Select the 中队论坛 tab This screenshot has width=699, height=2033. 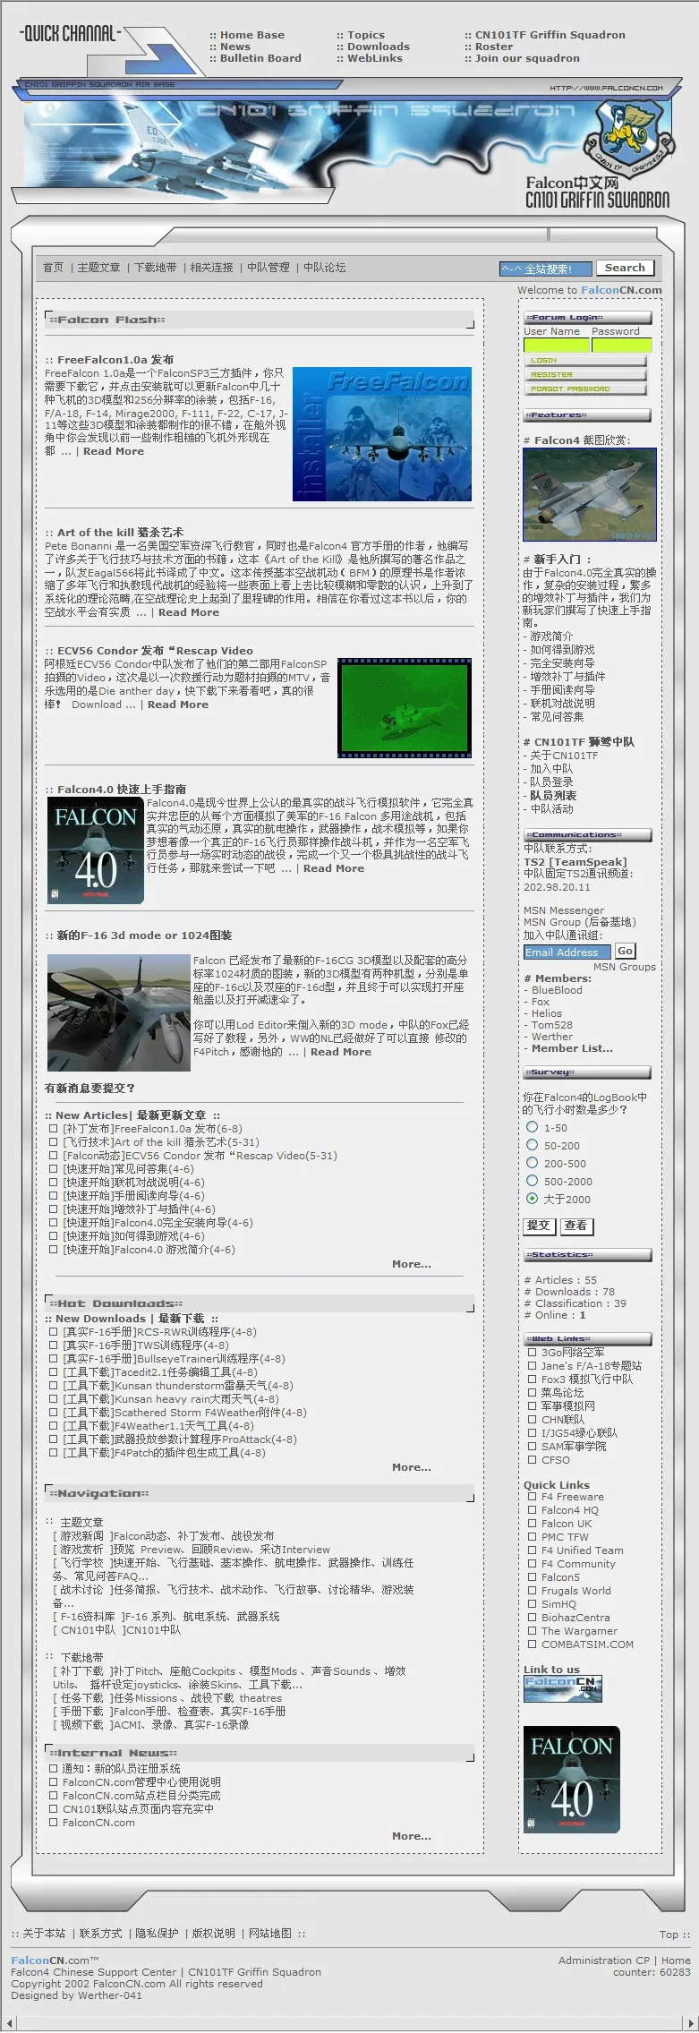(x=324, y=268)
